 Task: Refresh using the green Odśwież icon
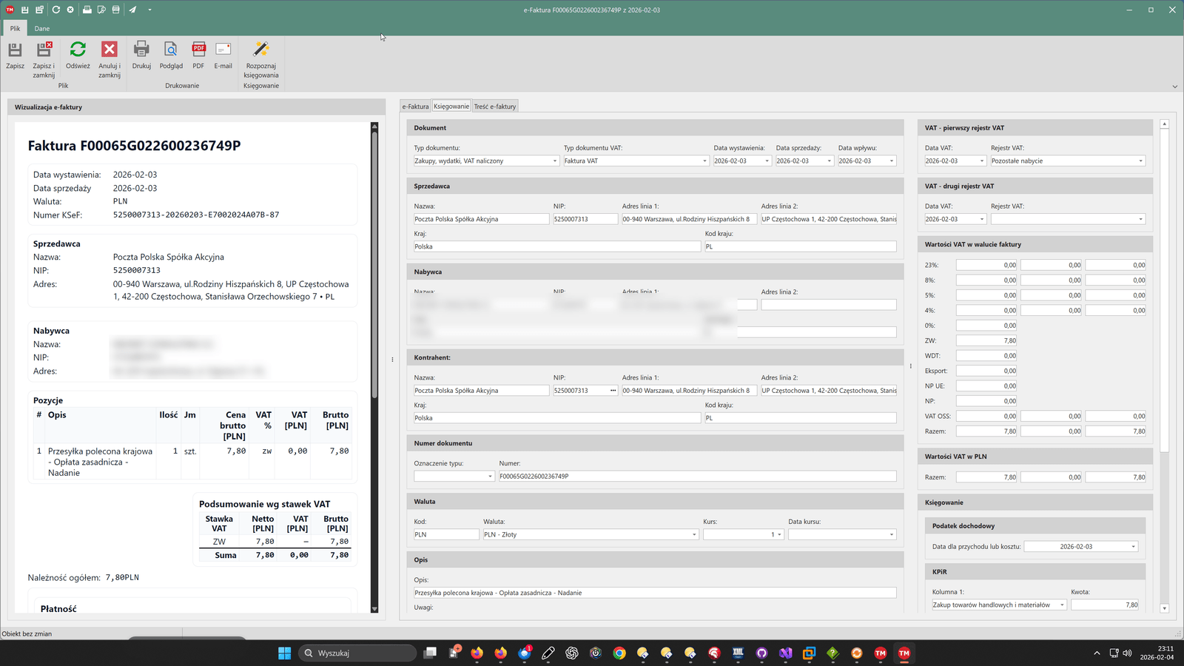(x=78, y=50)
